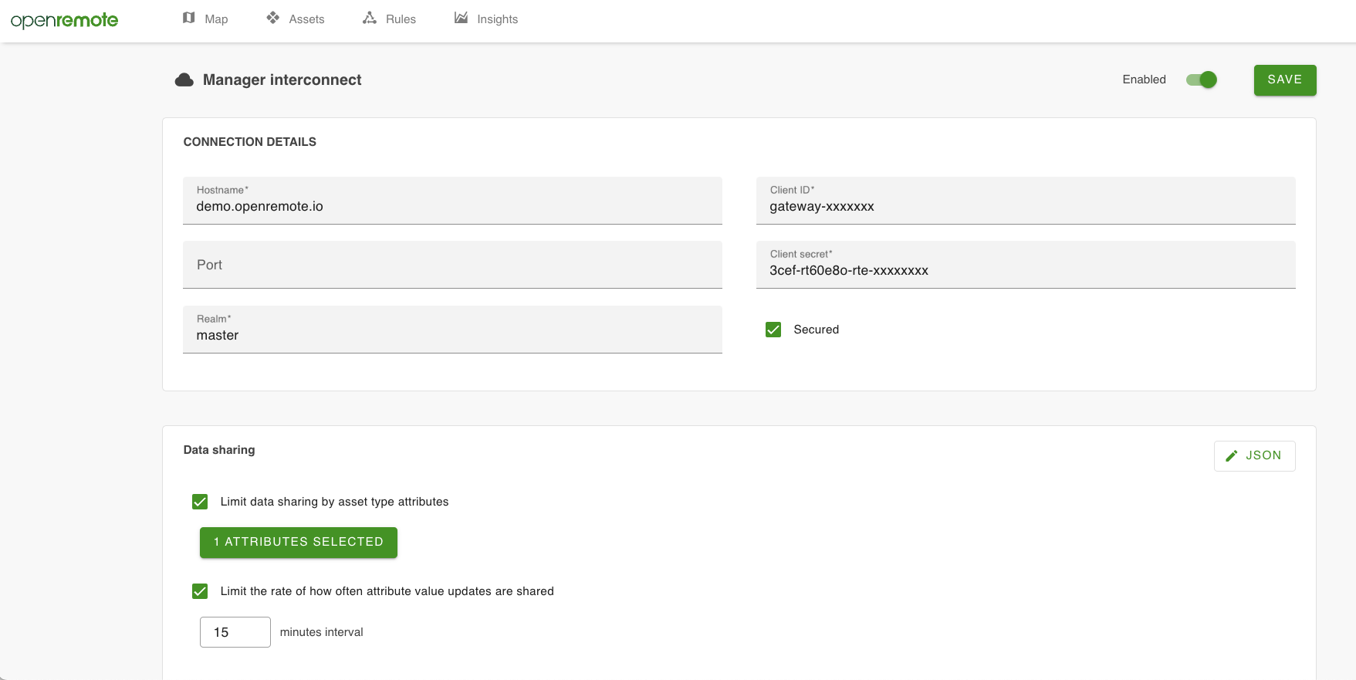Disable the Enabled toggle switch
This screenshot has width=1356, height=680.
(x=1202, y=80)
